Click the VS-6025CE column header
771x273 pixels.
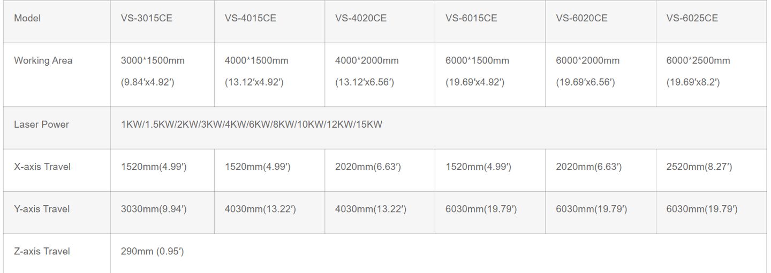(x=711, y=21)
